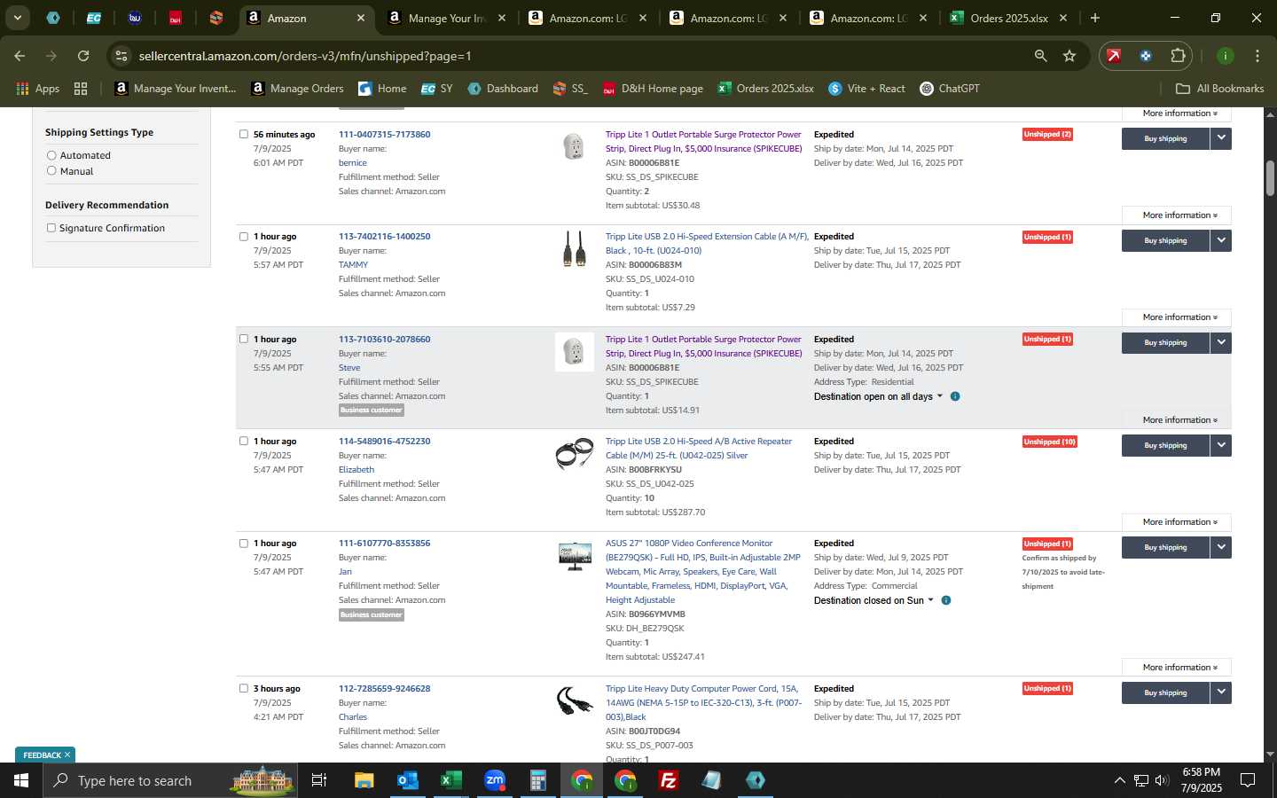Screen dimensions: 1277x798
Task: Switch to Manage Your Inventory tab
Action: (x=448, y=18)
